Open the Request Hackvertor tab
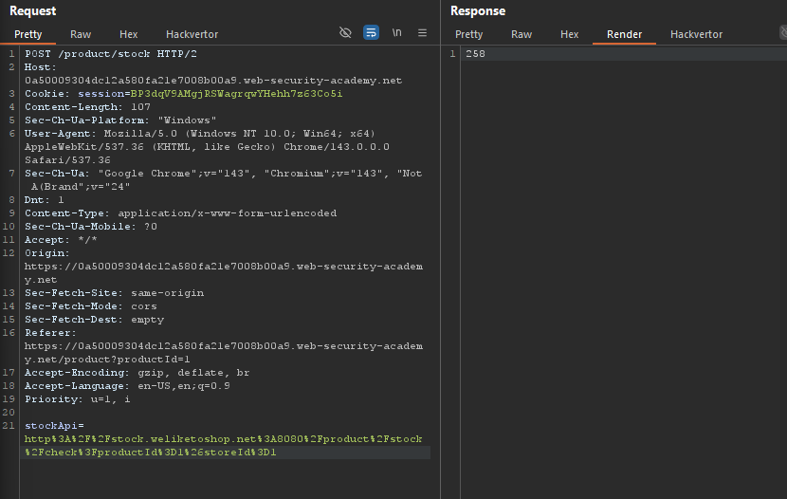787x499 pixels. point(192,34)
